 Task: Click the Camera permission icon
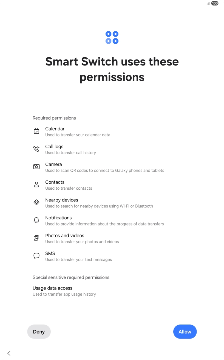pyautogui.click(x=36, y=167)
